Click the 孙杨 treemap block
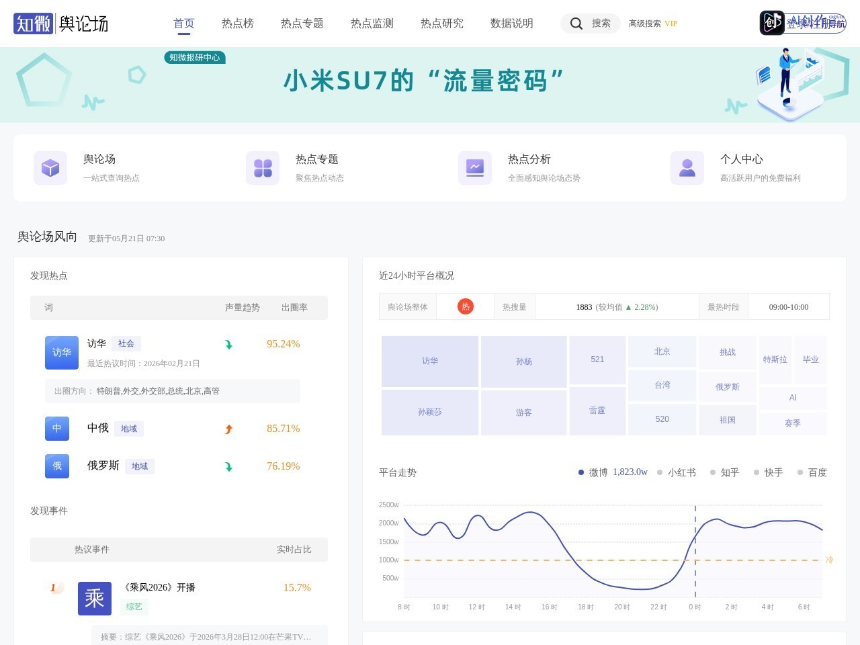 (524, 362)
